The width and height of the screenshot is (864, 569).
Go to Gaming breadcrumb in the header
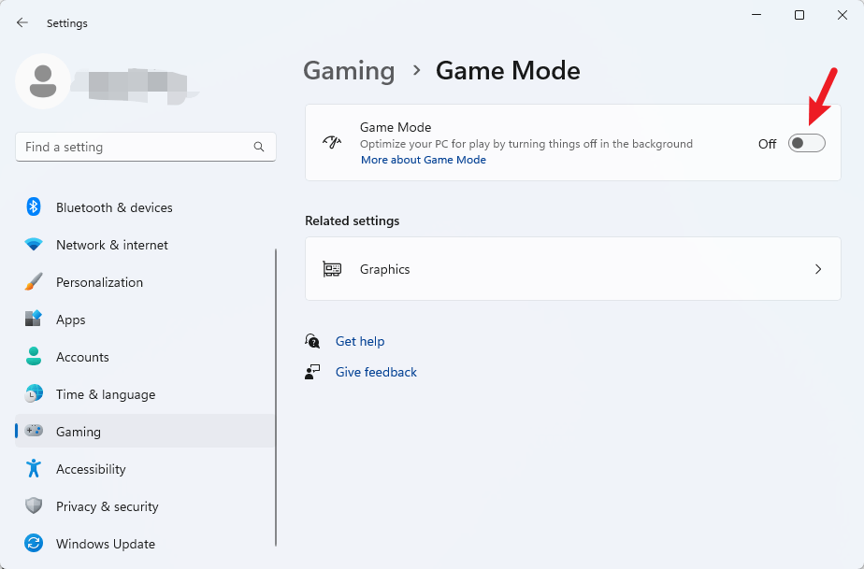point(349,71)
